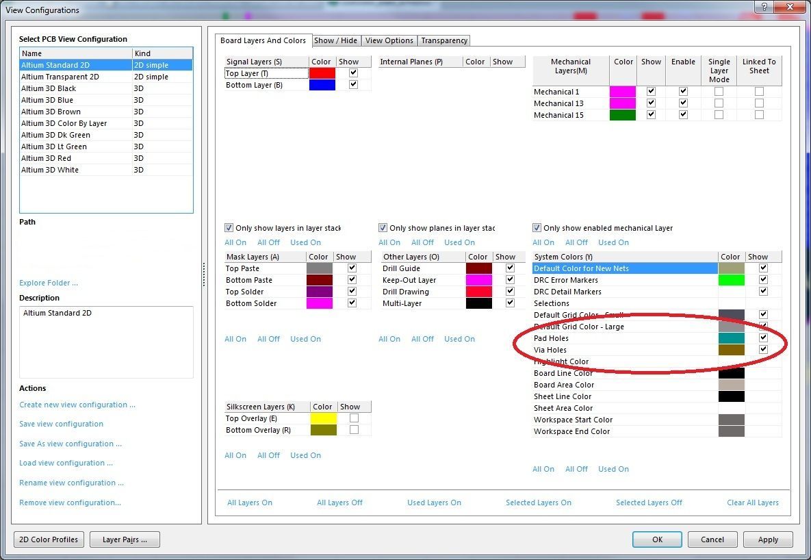This screenshot has height=560, width=811.
Task: Select Altium 3D White configuration
Action: (x=106, y=170)
